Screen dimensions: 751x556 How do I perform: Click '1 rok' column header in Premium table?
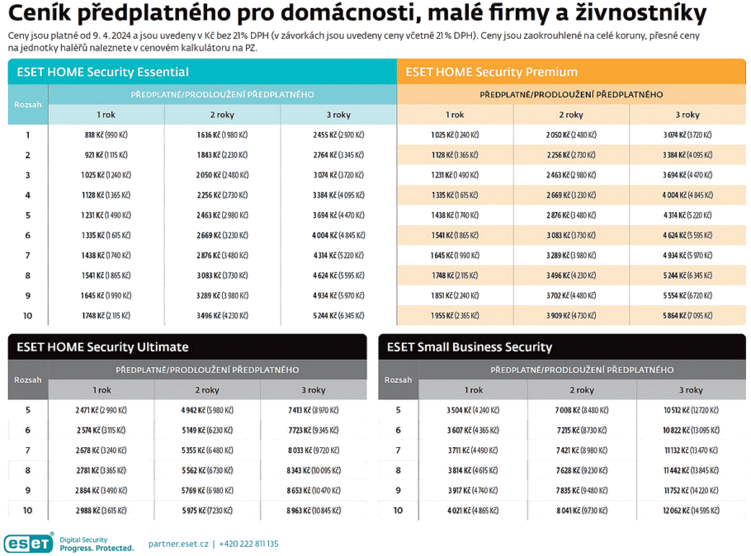coord(455,115)
